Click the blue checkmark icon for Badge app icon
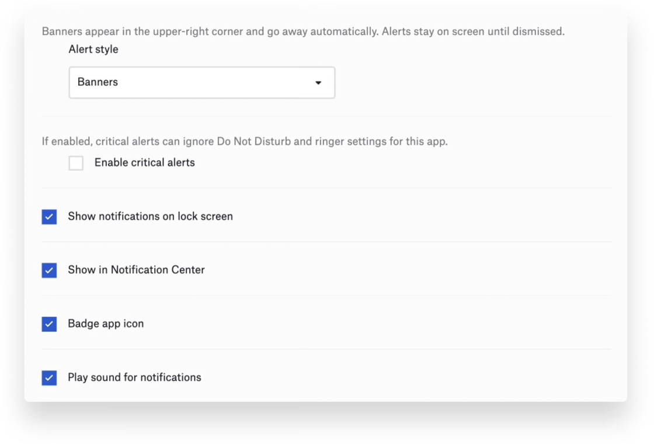 click(x=50, y=324)
